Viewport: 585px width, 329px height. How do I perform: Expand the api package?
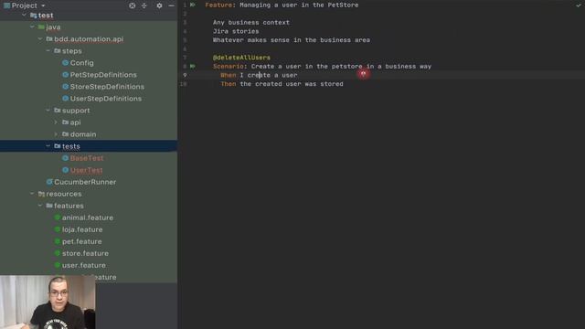56,122
